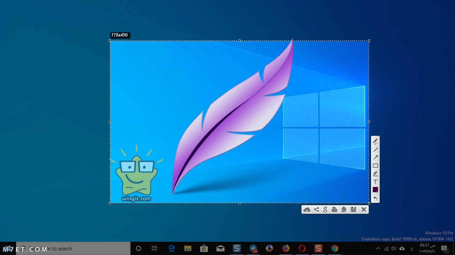Open the Mail app from taskbar
The image size is (455, 255).
(x=220, y=248)
